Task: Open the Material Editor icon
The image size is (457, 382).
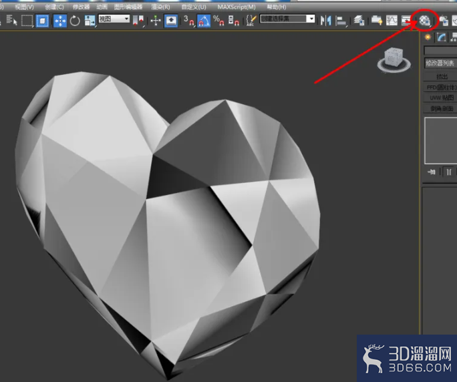Action: (x=425, y=21)
